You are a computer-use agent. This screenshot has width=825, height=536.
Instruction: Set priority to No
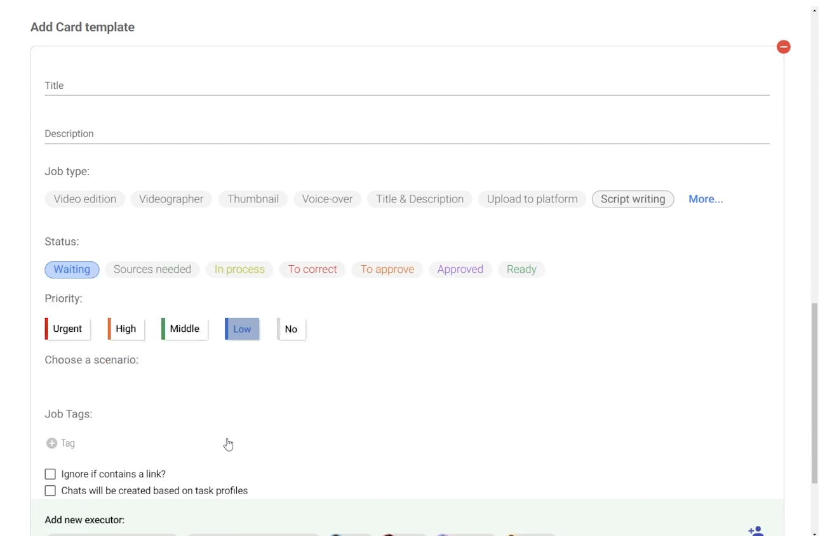(291, 329)
